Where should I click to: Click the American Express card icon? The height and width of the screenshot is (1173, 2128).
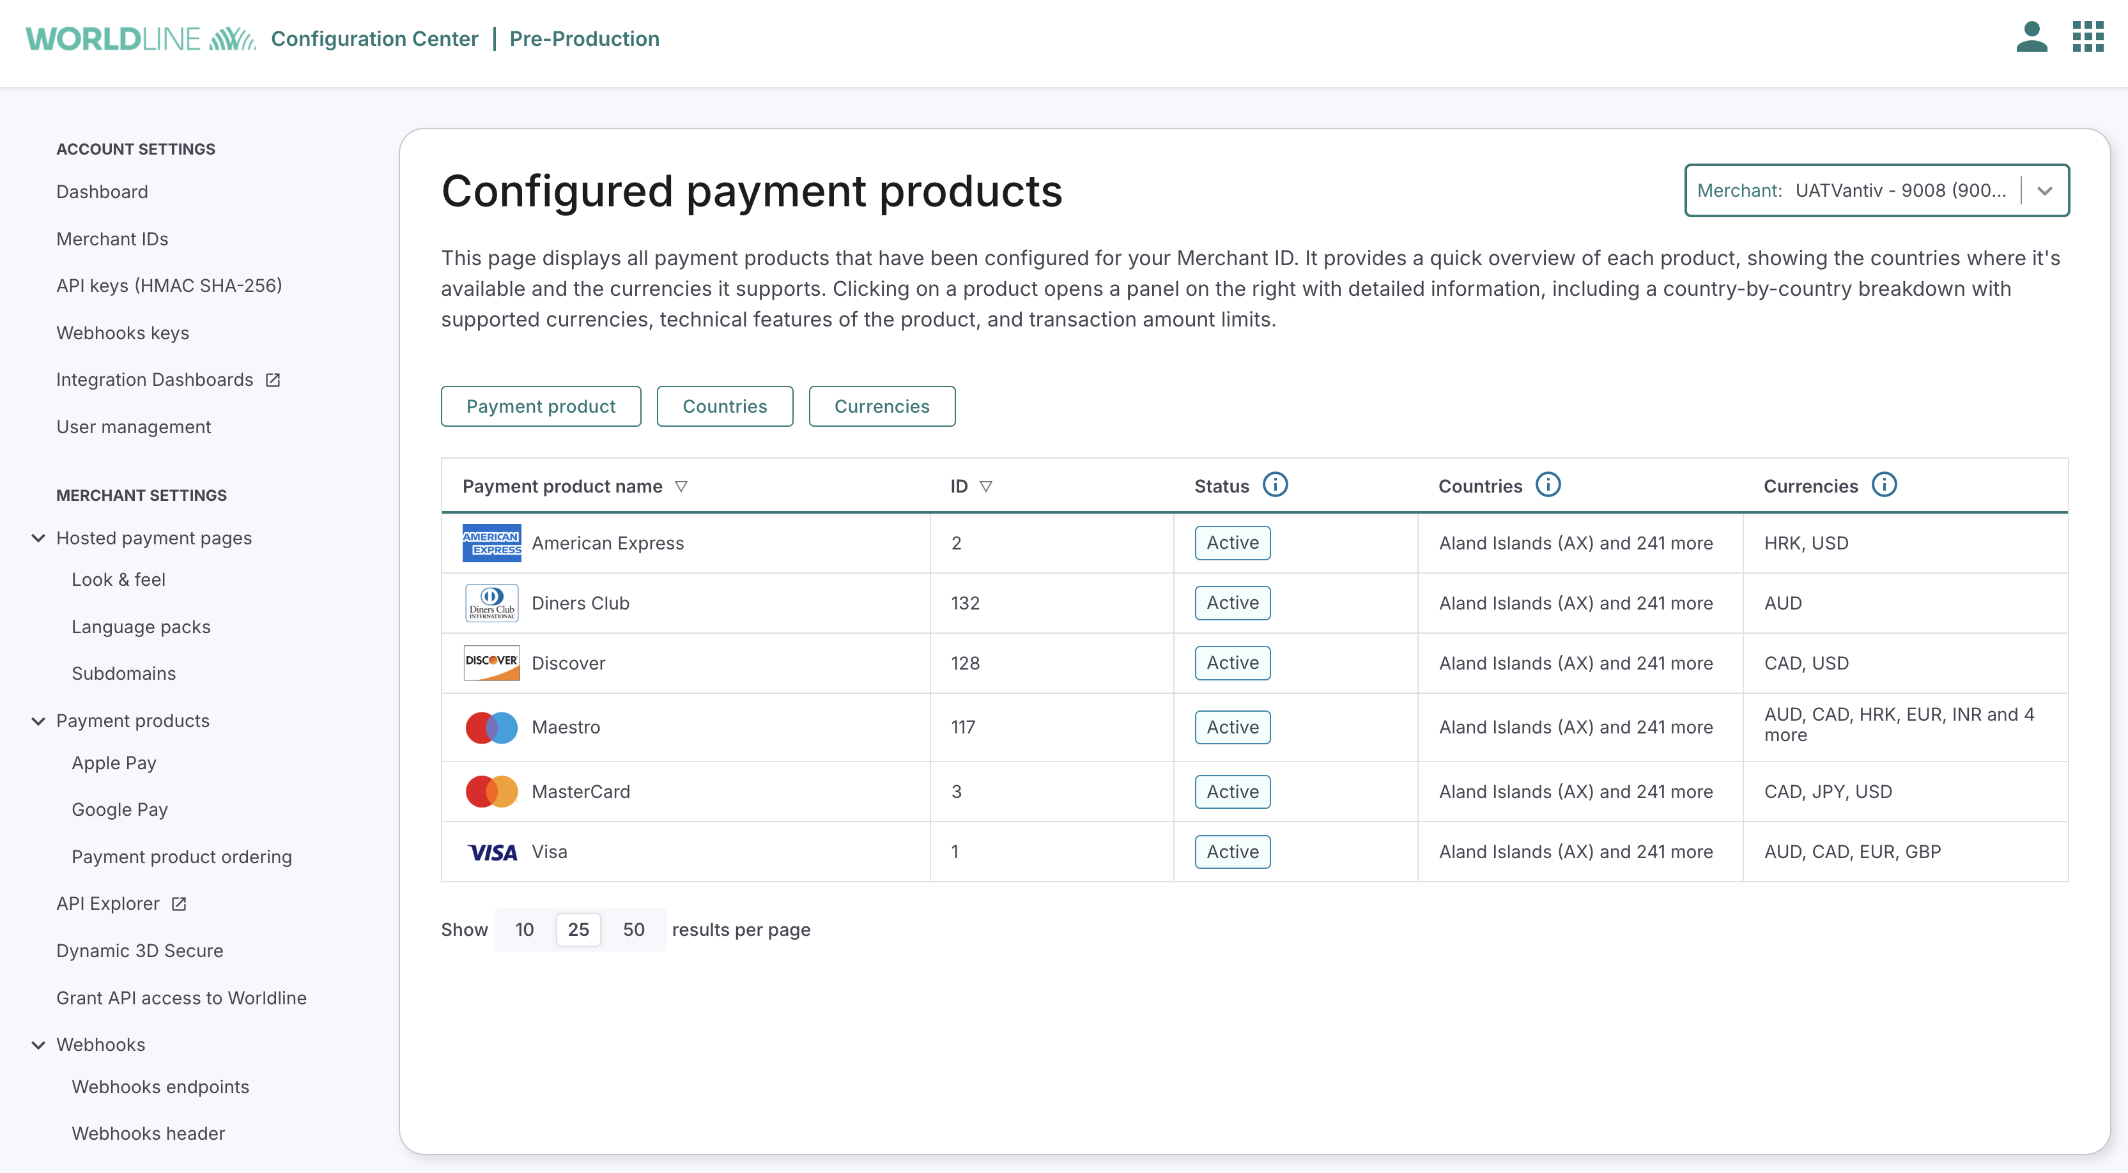491,542
